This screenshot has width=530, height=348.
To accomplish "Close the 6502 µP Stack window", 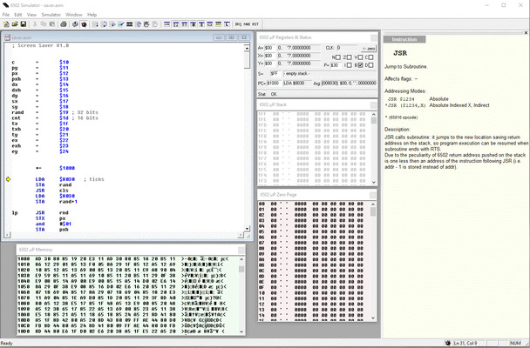I will coord(373,105).
